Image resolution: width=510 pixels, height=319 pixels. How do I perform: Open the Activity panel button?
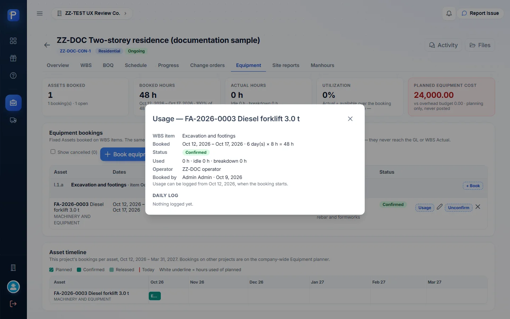pyautogui.click(x=443, y=45)
